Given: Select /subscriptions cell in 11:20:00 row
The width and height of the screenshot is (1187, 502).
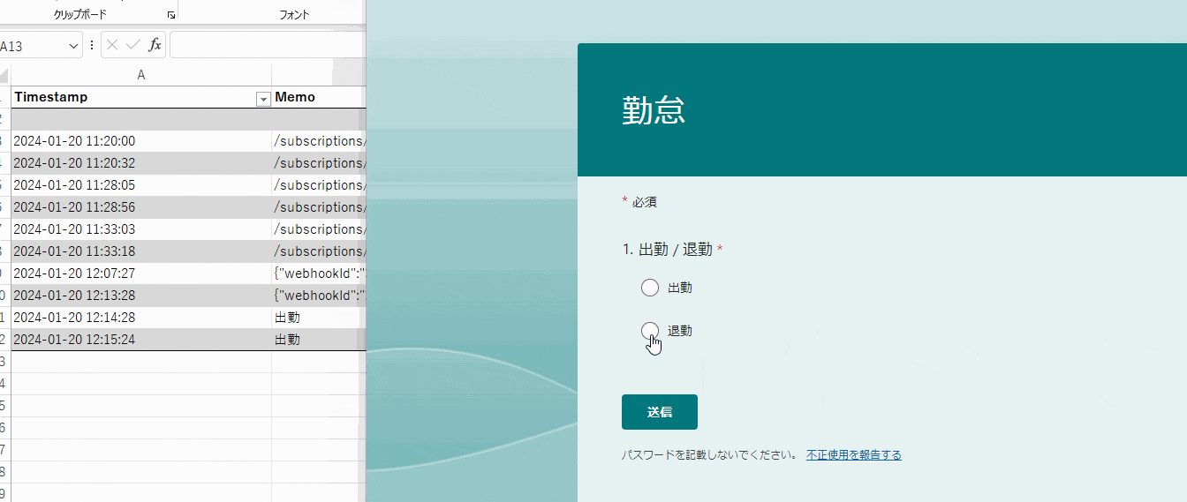Looking at the screenshot, I should click(319, 141).
